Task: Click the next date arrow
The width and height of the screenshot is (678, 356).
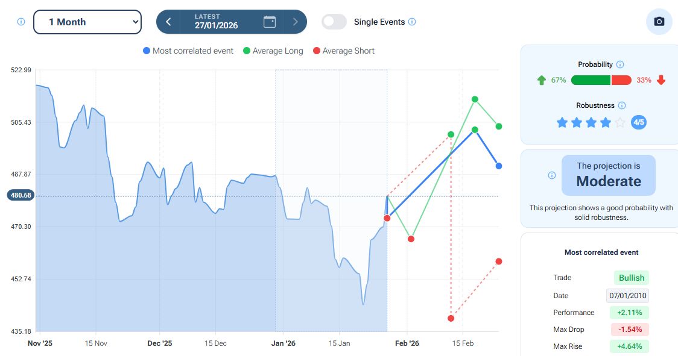Action: click(x=295, y=22)
